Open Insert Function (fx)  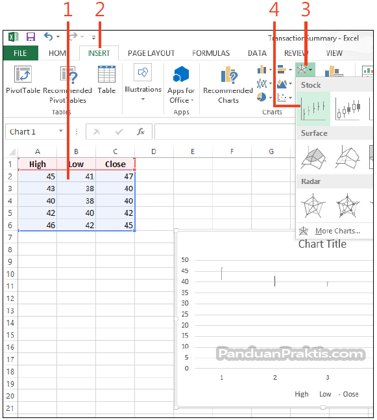point(141,131)
